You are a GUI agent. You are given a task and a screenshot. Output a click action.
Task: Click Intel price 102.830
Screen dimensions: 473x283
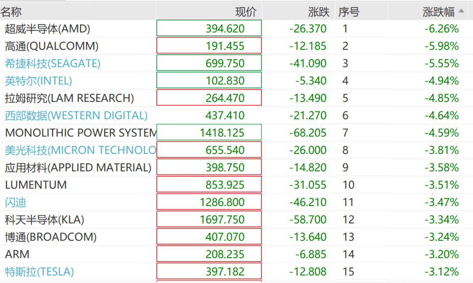click(x=225, y=81)
